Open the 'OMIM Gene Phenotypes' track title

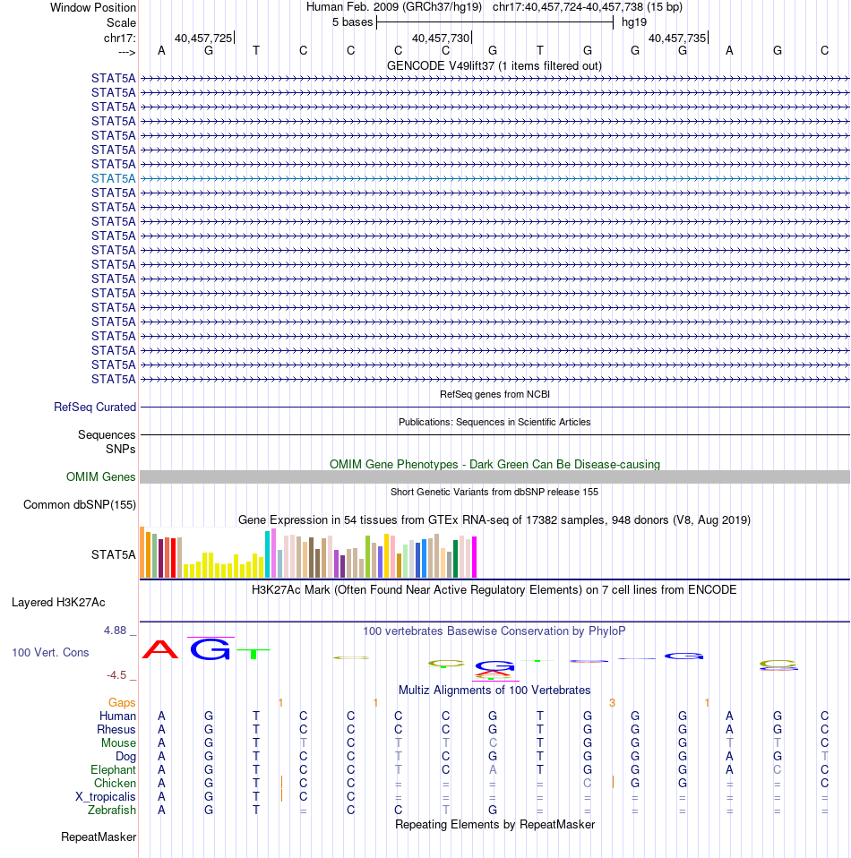point(494,464)
